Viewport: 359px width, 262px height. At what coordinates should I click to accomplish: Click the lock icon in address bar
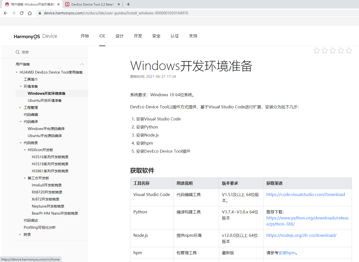point(40,13)
